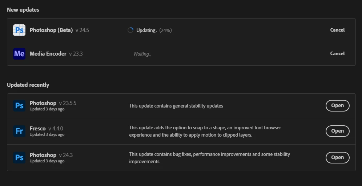Click the "v 23.3" version label

76,54
